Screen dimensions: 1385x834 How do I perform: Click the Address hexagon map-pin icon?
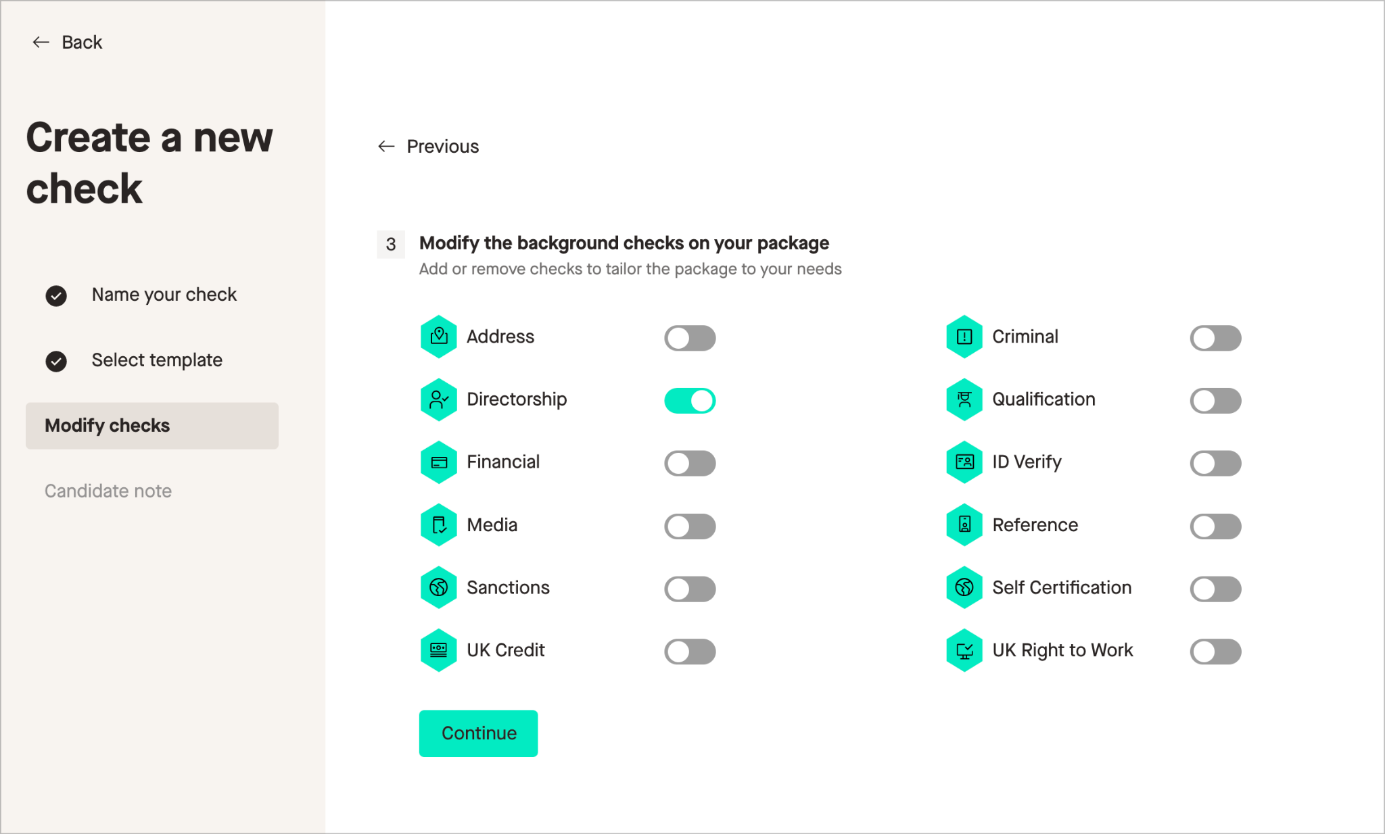pyautogui.click(x=439, y=337)
